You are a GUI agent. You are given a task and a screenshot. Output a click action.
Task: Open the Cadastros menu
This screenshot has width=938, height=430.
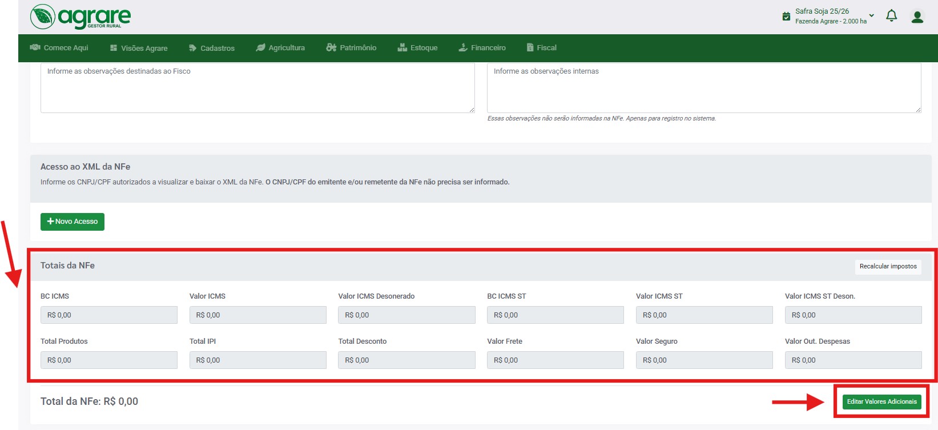(x=212, y=48)
